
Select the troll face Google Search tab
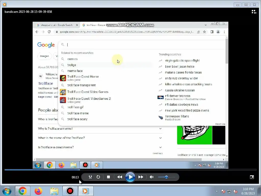coord(95,25)
